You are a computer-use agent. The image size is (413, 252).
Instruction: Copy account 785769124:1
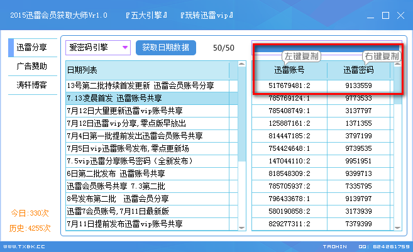[289, 98]
